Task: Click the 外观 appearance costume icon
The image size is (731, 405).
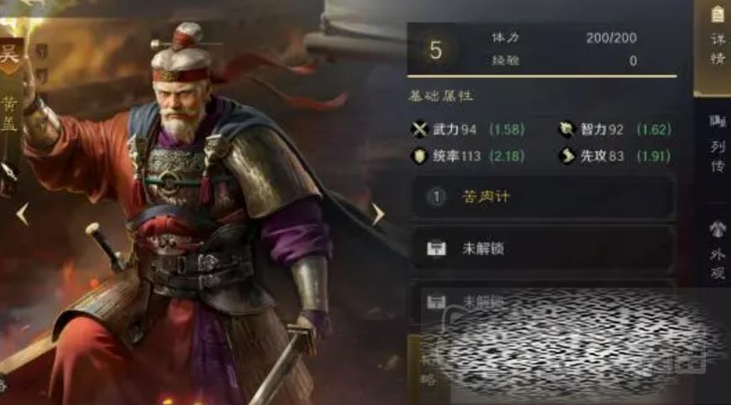Action: pyautogui.click(x=717, y=229)
